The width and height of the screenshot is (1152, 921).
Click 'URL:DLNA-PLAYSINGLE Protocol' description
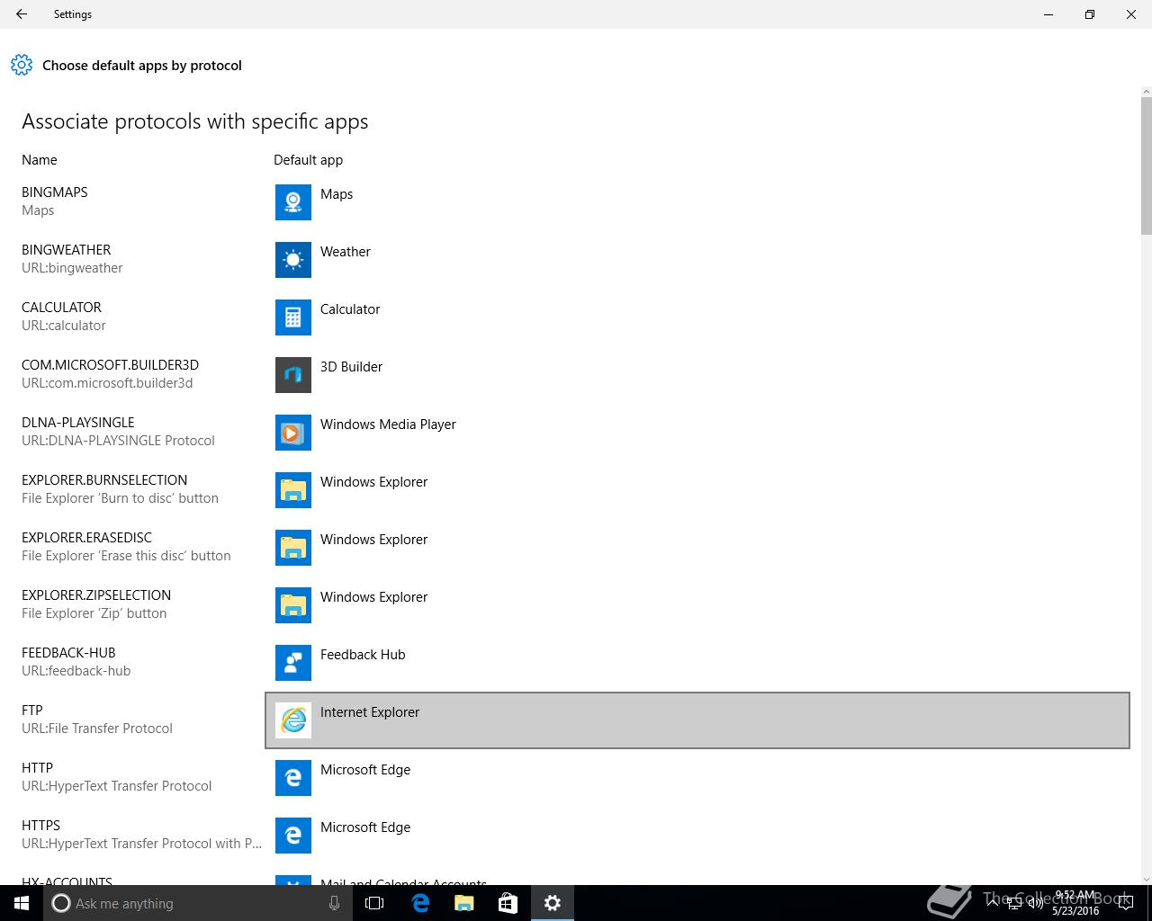tap(118, 441)
